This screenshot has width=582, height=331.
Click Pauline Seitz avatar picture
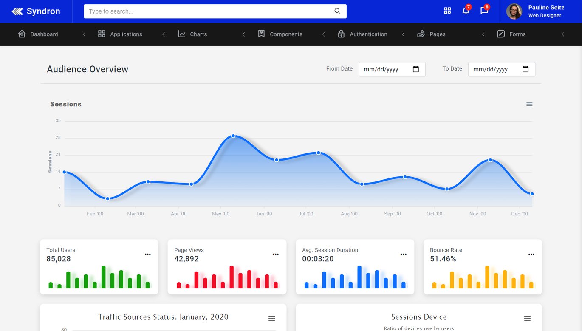point(514,11)
